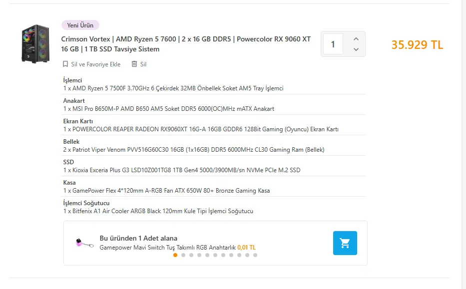Click the 'İşlemci' section heading
The height and width of the screenshot is (289, 466).
click(72, 80)
